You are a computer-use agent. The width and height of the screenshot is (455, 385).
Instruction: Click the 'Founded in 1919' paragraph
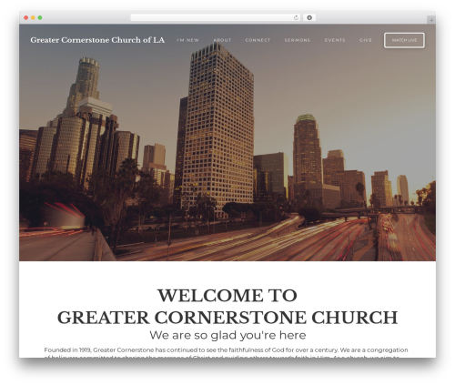click(x=226, y=352)
